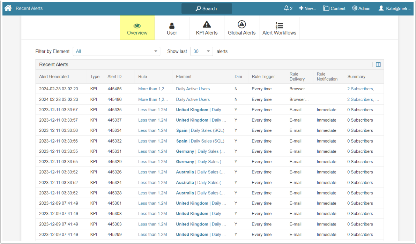This screenshot has height=244, width=416.
Task: Open Spain Daily Sales element for alert 445334
Action: (x=200, y=130)
